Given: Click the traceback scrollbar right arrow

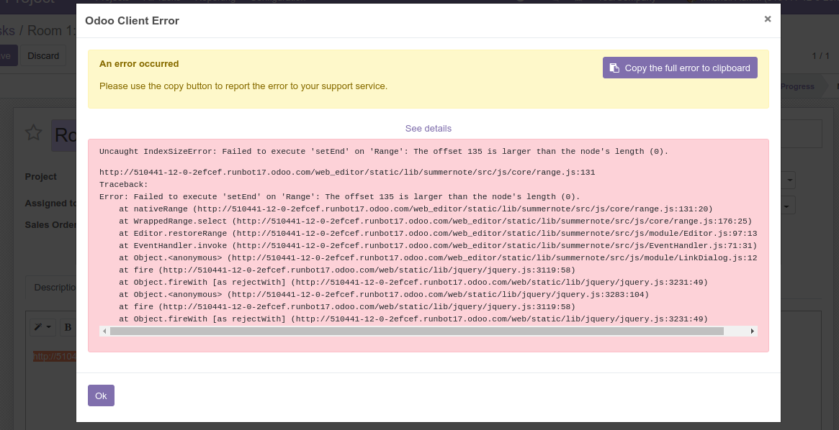Looking at the screenshot, I should [x=753, y=331].
